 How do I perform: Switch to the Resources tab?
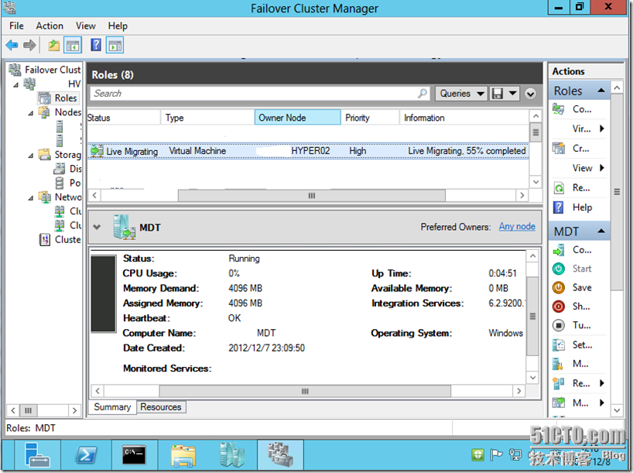(161, 407)
